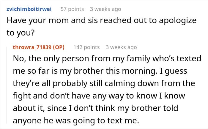This screenshot has width=208, height=129.
Task: Open timestamp on throwra_71839's reply
Action: click(x=121, y=47)
